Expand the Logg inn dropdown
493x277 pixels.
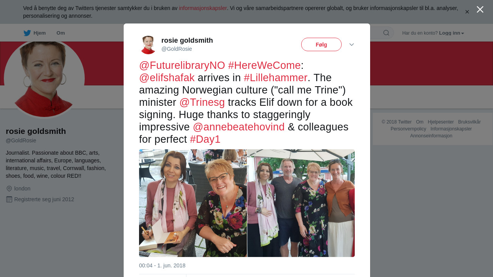(x=451, y=33)
